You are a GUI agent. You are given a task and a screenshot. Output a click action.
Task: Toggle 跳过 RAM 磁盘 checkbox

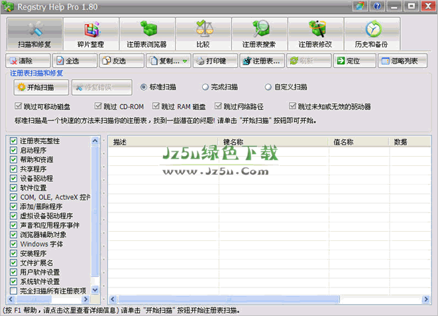(156, 106)
